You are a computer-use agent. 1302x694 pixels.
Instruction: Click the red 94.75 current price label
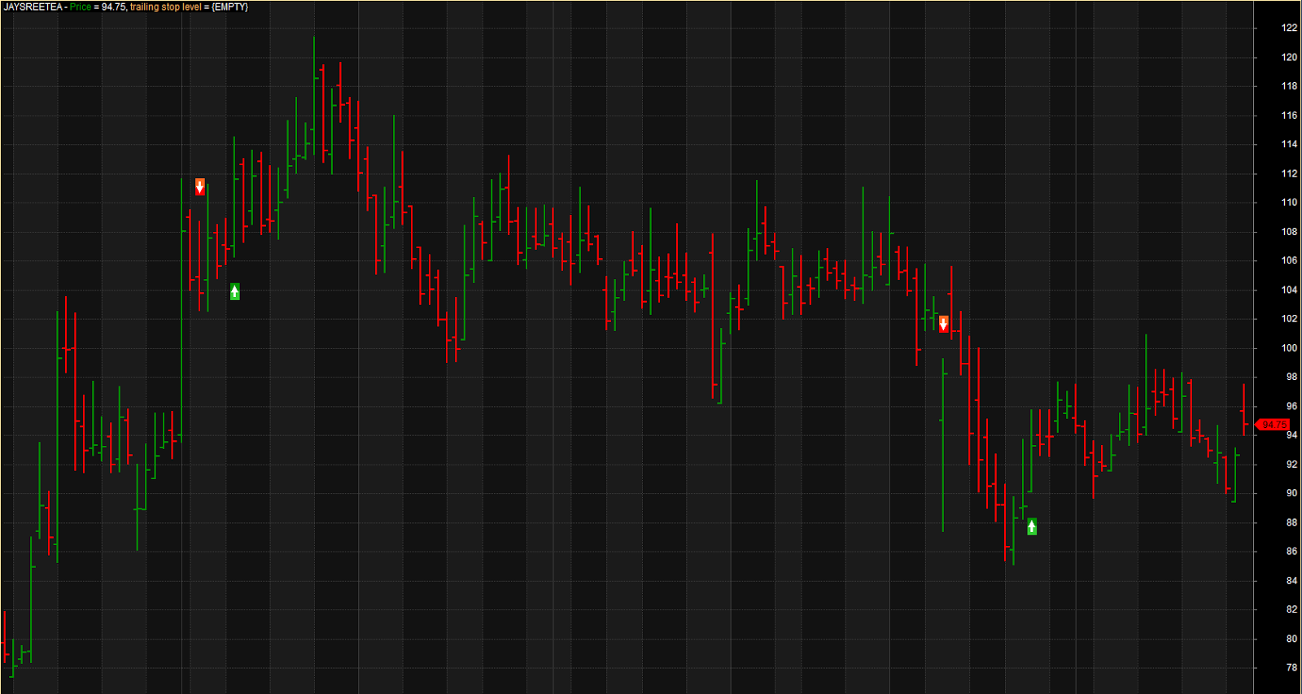1274,425
